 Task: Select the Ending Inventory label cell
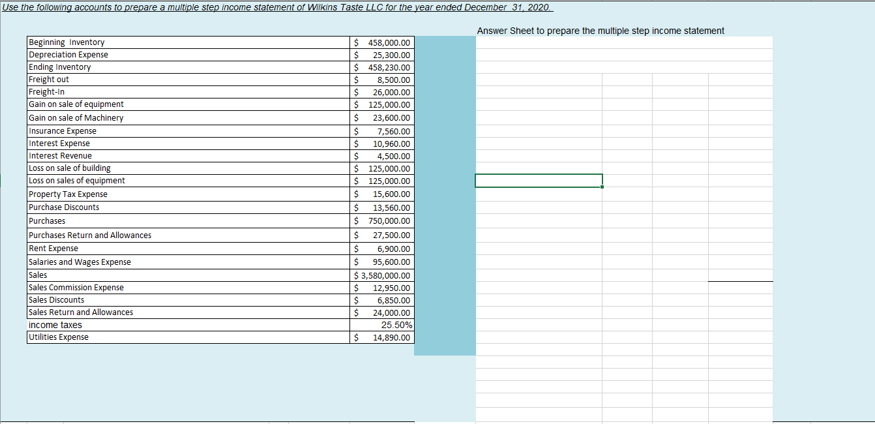(189, 67)
